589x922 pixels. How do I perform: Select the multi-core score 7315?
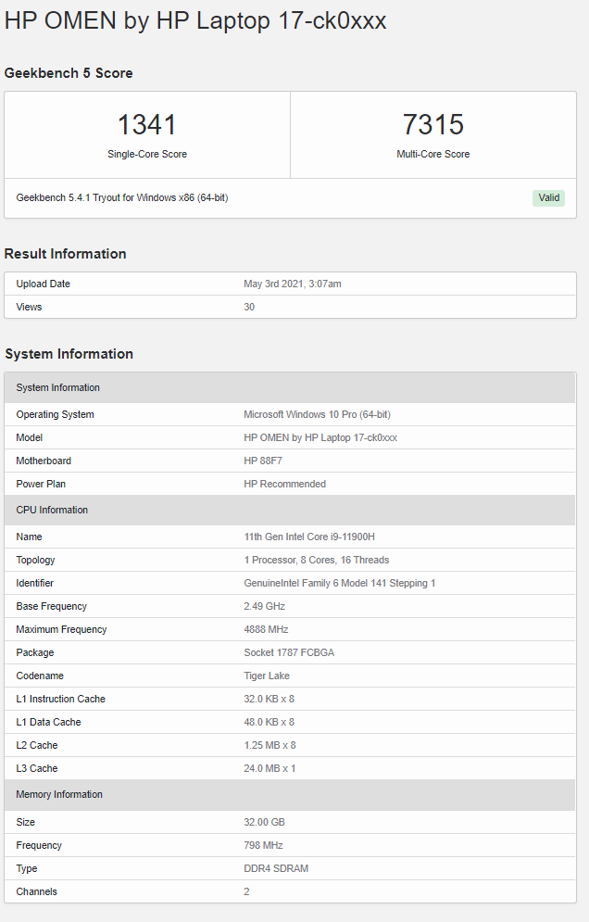point(433,125)
